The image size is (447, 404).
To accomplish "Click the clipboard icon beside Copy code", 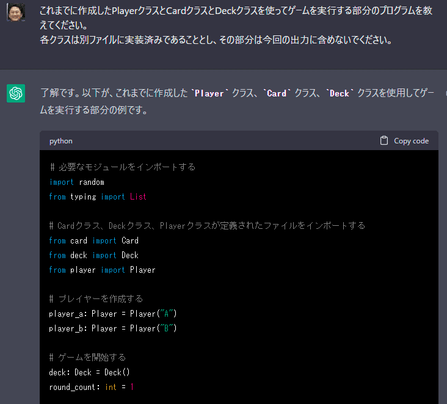I will [384, 140].
